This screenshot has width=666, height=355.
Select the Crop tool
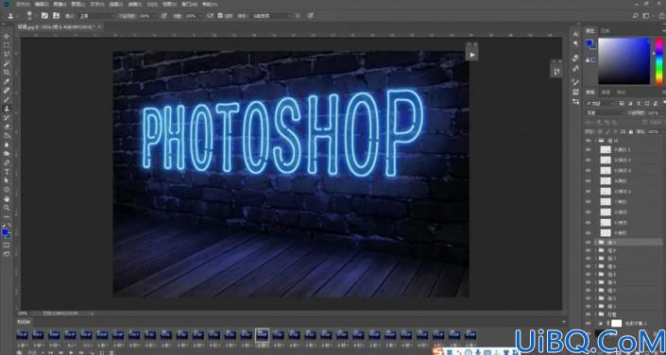(7, 72)
